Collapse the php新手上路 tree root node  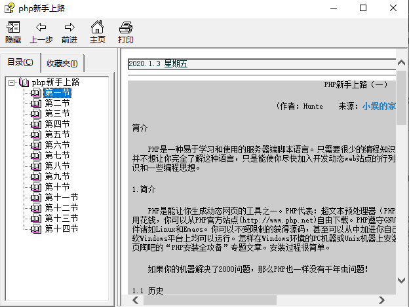[x=11, y=82]
